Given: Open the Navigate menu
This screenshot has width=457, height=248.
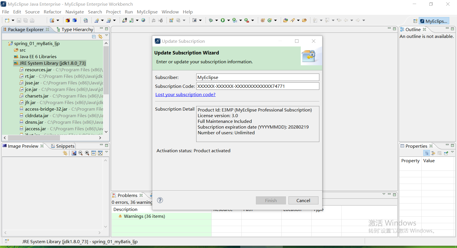Looking at the screenshot, I should click(75, 12).
